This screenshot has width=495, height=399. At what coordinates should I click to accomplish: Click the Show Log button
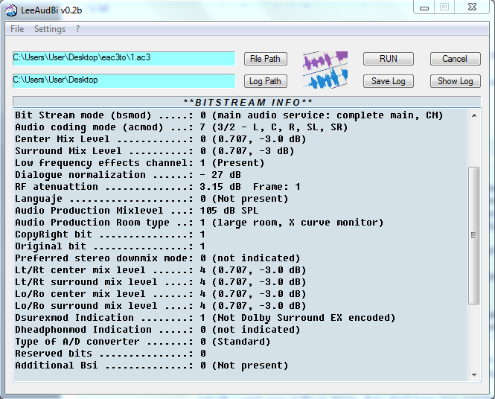tap(455, 81)
